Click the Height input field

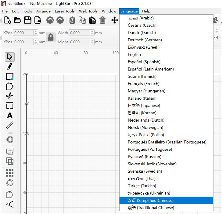click(79, 42)
